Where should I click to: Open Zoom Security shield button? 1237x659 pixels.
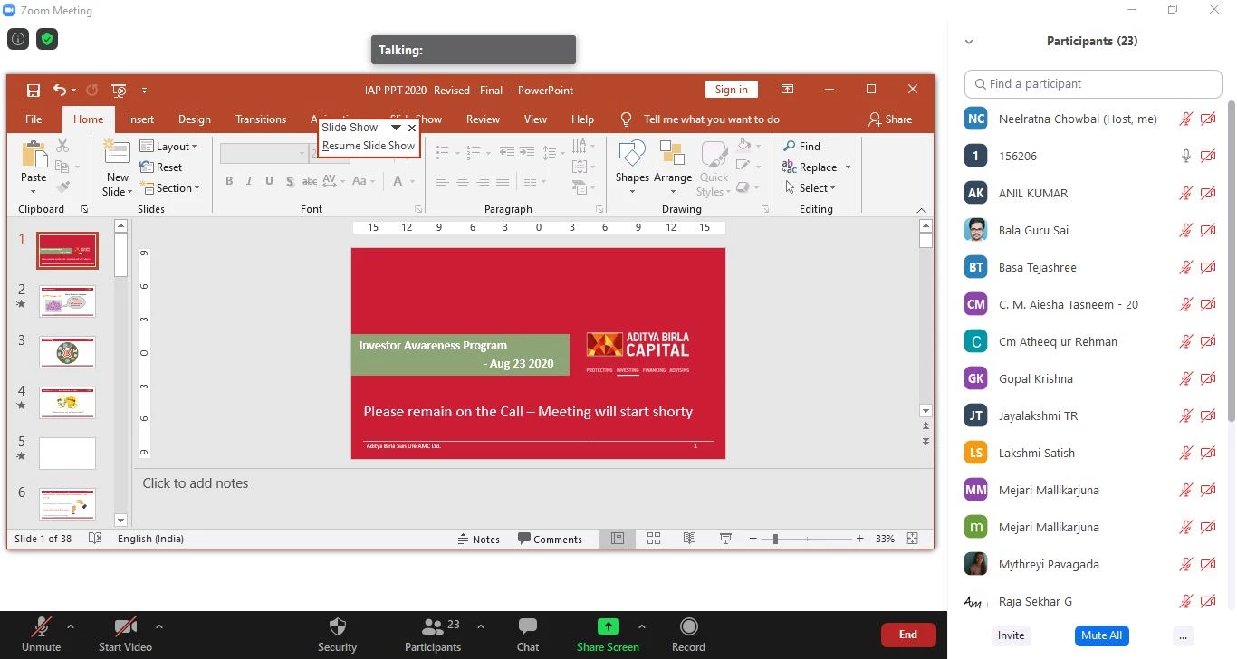click(x=338, y=634)
